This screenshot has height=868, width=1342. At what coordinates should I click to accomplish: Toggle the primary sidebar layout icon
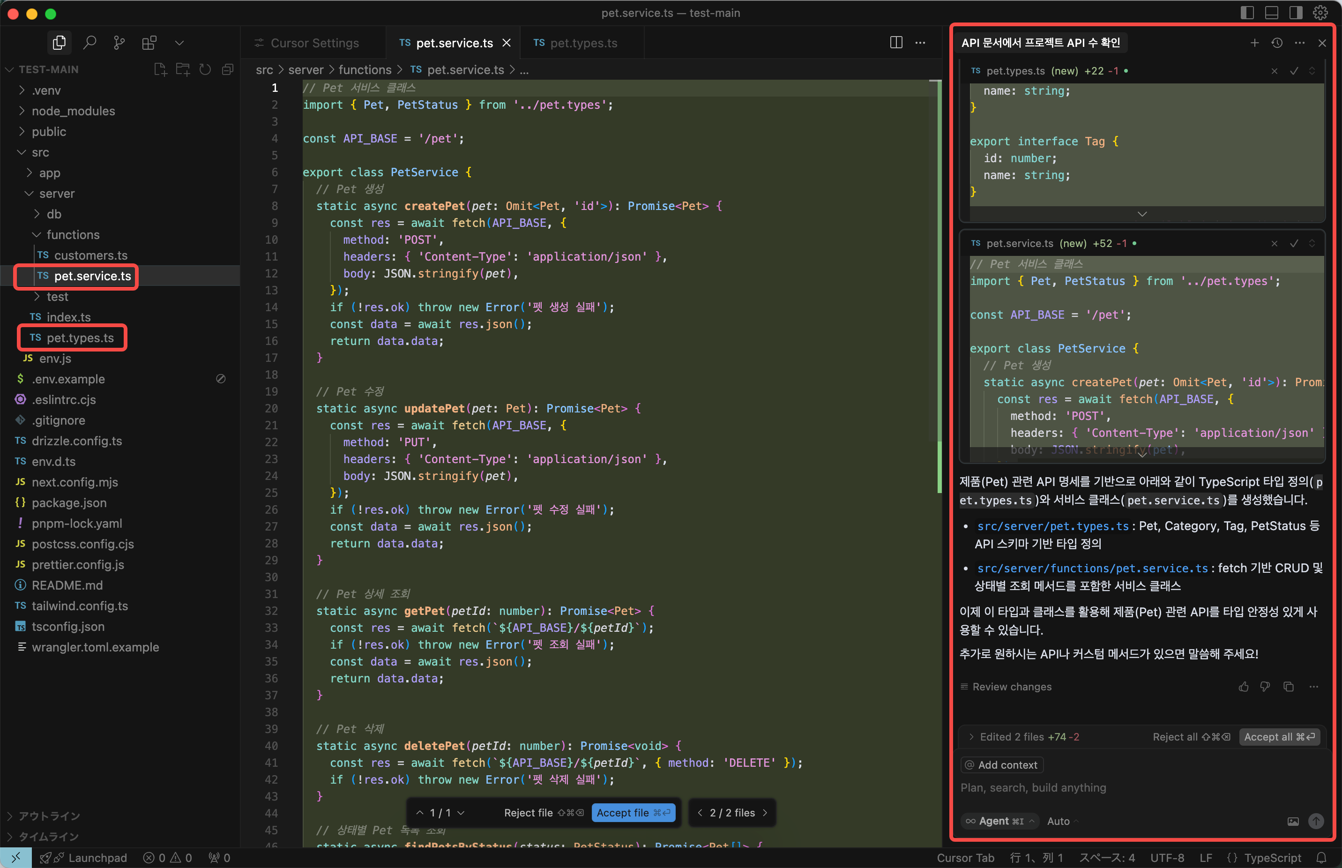1247,12
